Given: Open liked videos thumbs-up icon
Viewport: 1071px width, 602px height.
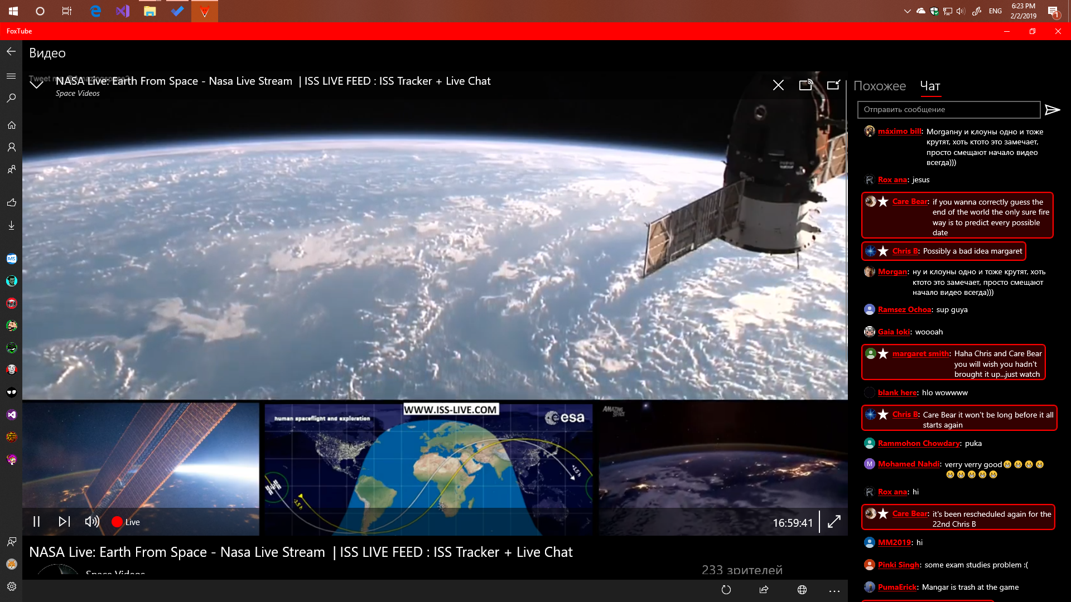Looking at the screenshot, I should pyautogui.click(x=11, y=202).
